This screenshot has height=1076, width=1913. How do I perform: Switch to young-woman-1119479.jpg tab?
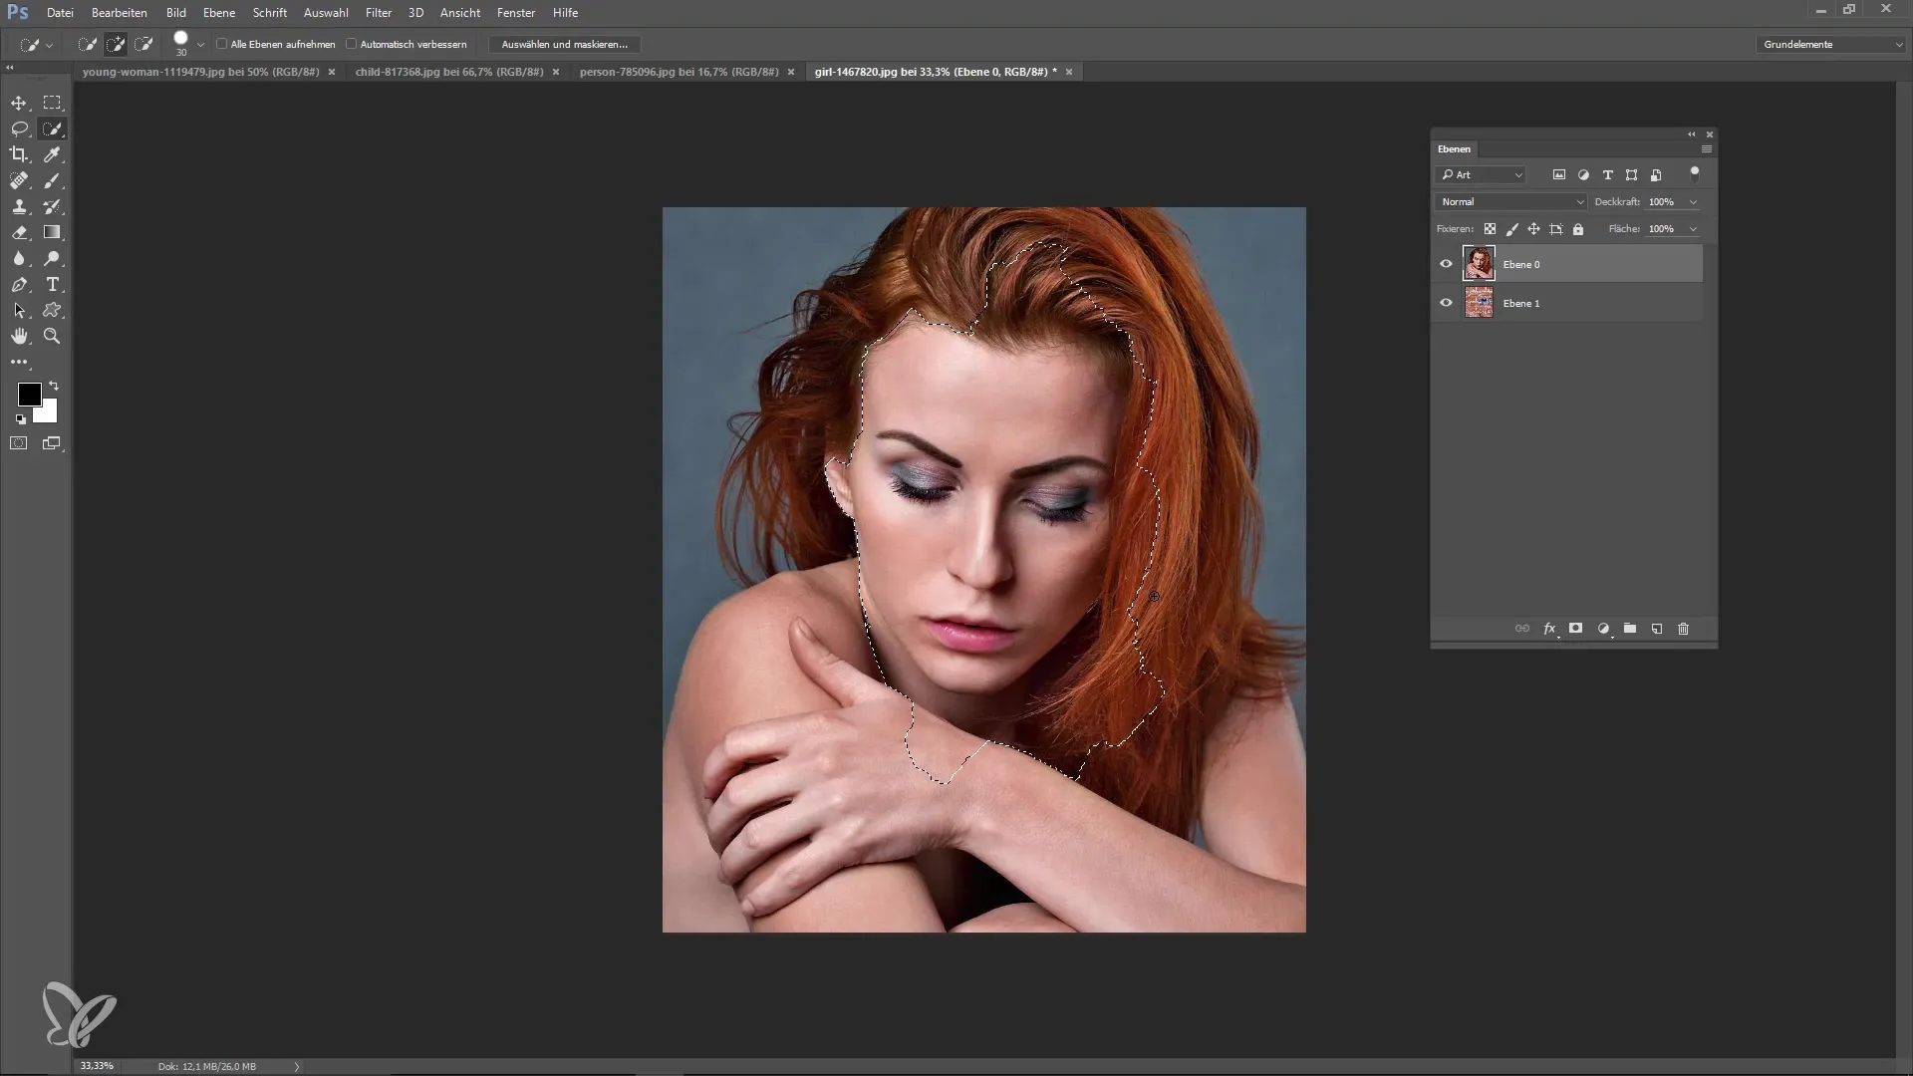coord(200,72)
